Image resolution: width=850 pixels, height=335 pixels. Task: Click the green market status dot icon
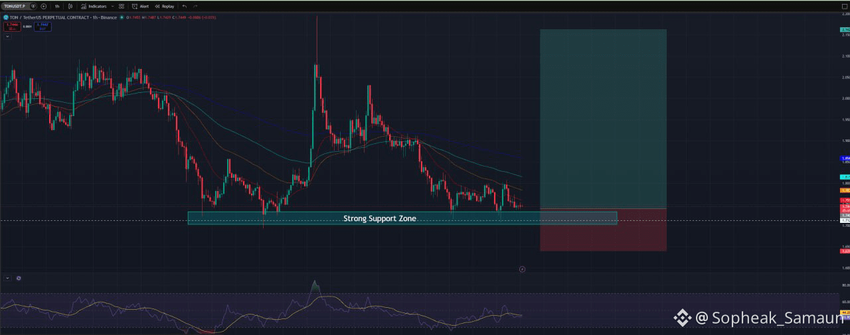pos(122,17)
